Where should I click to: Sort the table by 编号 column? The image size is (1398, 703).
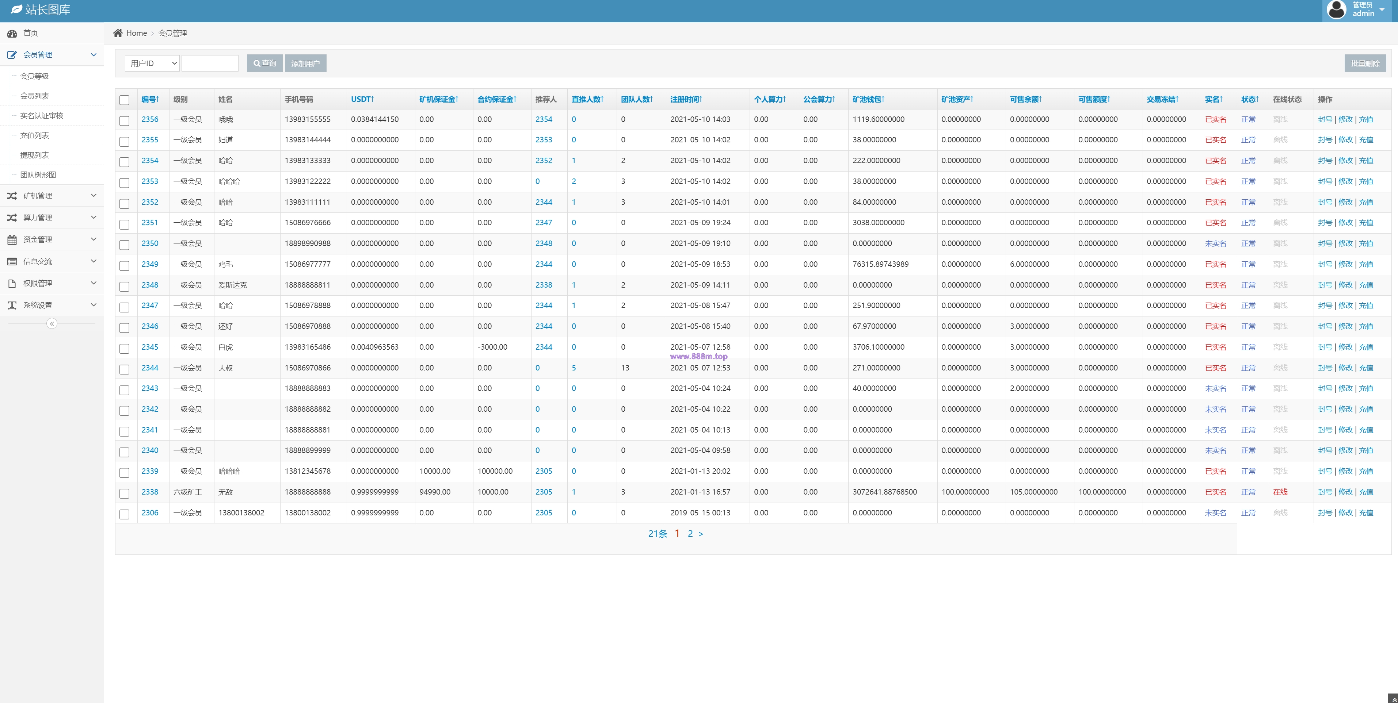[x=151, y=99]
